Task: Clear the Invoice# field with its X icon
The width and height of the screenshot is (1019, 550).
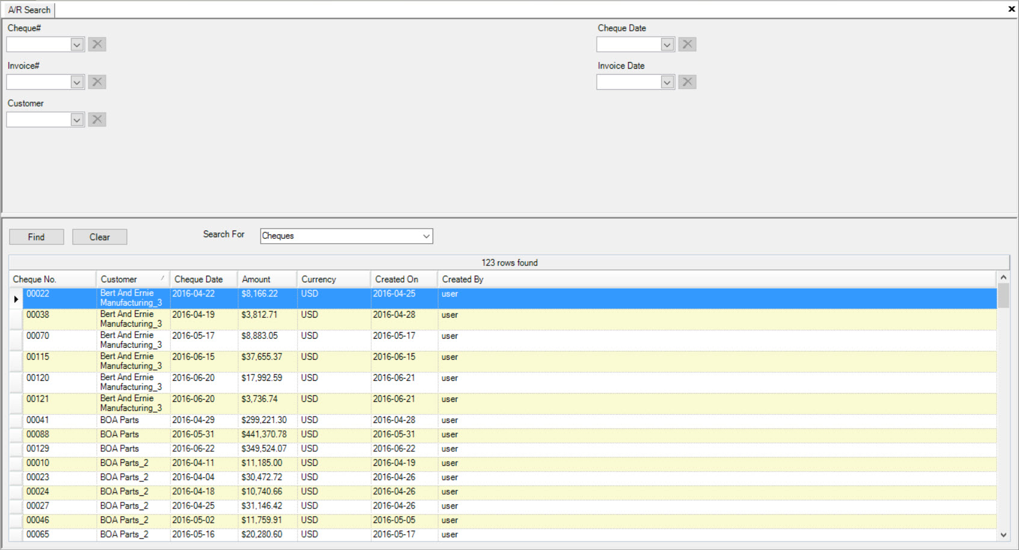Action: click(97, 82)
